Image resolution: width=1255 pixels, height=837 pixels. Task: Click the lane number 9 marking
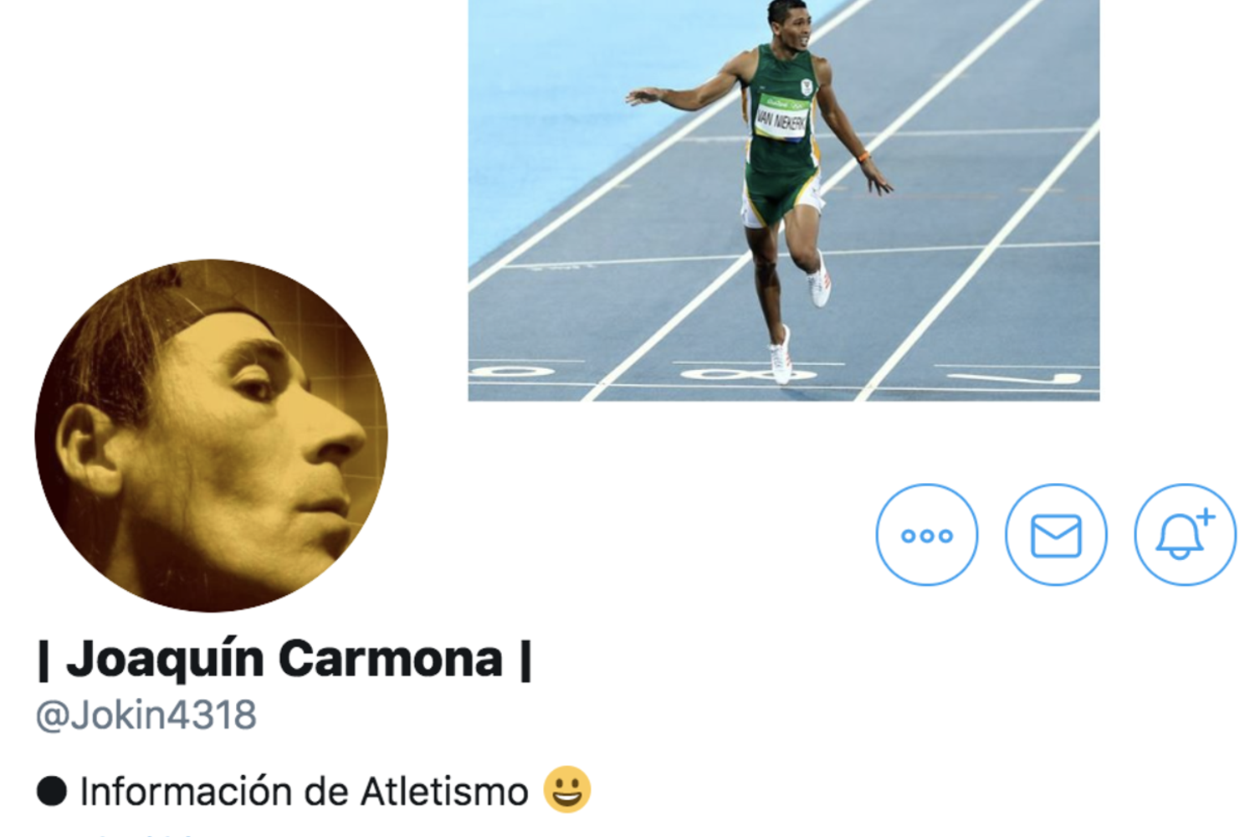[x=510, y=371]
